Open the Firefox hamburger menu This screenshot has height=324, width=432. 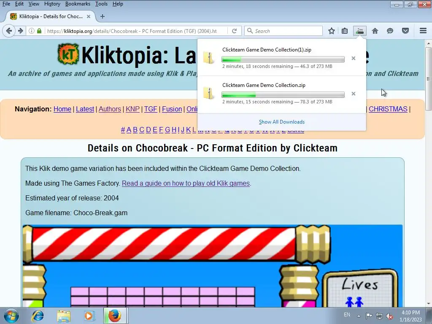423,31
